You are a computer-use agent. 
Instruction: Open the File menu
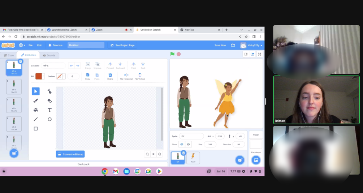[30, 45]
